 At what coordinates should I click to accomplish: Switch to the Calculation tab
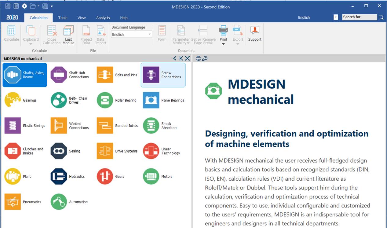[x=38, y=18]
